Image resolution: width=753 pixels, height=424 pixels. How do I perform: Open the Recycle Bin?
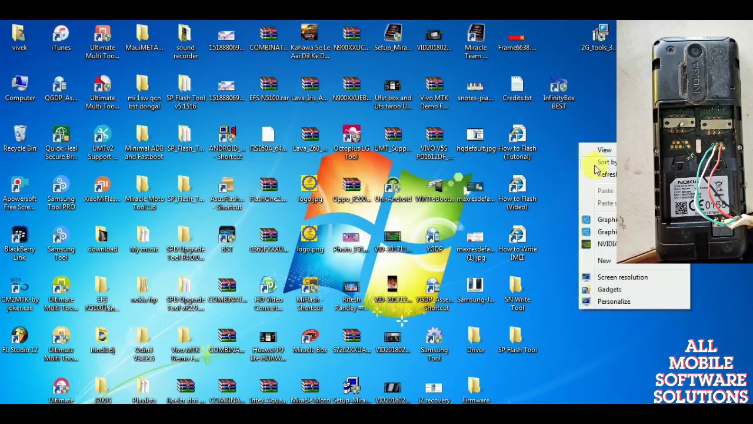coord(20,138)
